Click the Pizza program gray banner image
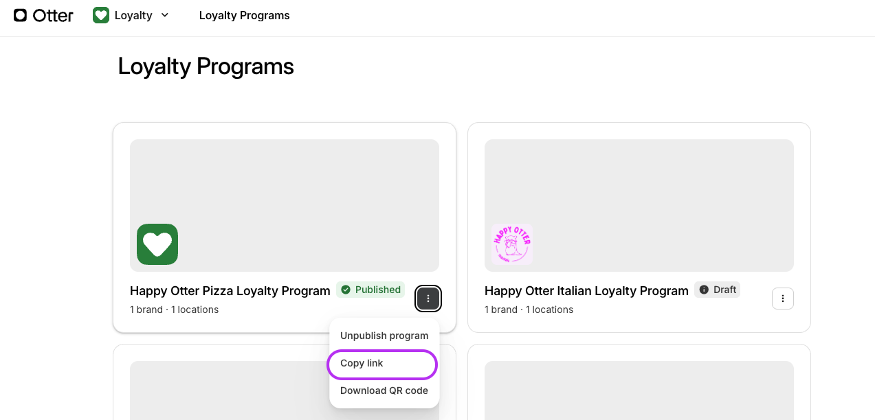The width and height of the screenshot is (875, 420). click(285, 205)
